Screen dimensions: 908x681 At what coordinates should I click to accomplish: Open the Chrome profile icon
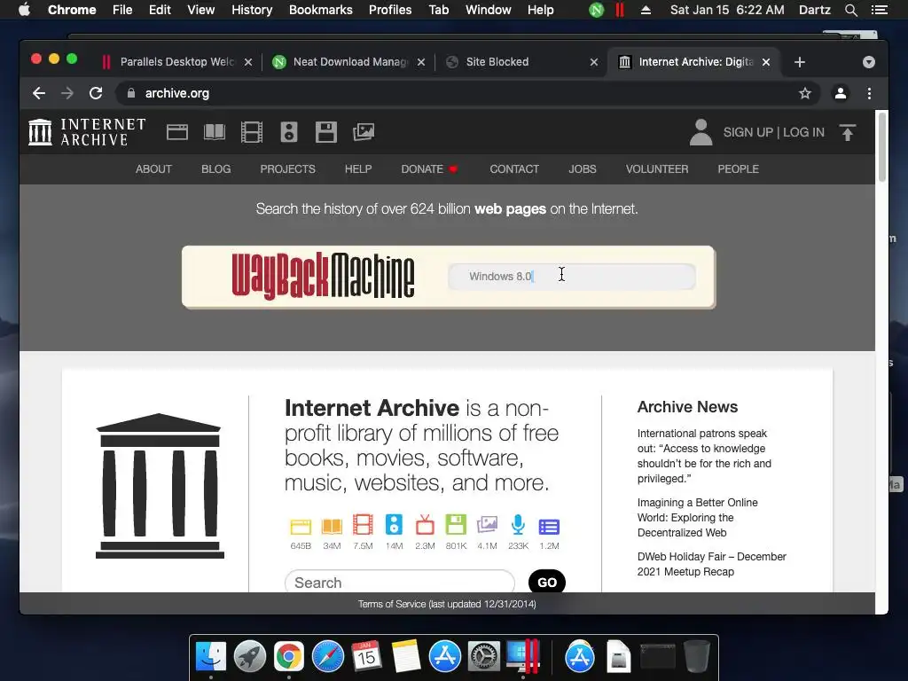click(841, 93)
